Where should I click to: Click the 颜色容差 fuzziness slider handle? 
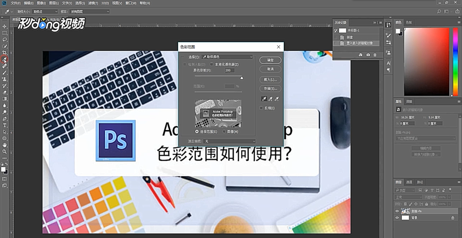click(x=242, y=78)
